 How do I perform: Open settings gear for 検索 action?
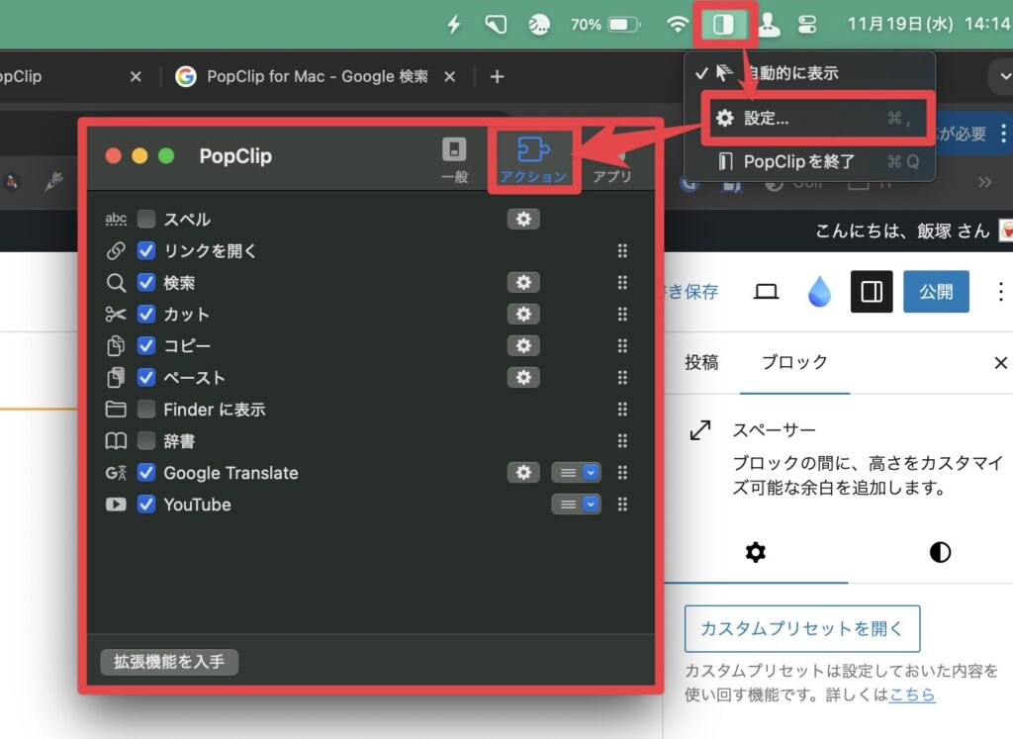tap(523, 283)
